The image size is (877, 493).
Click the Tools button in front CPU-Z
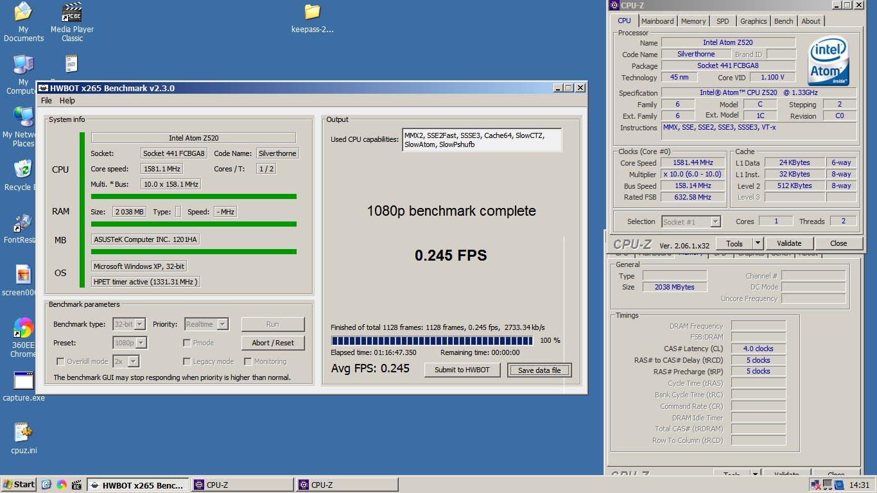(x=734, y=243)
